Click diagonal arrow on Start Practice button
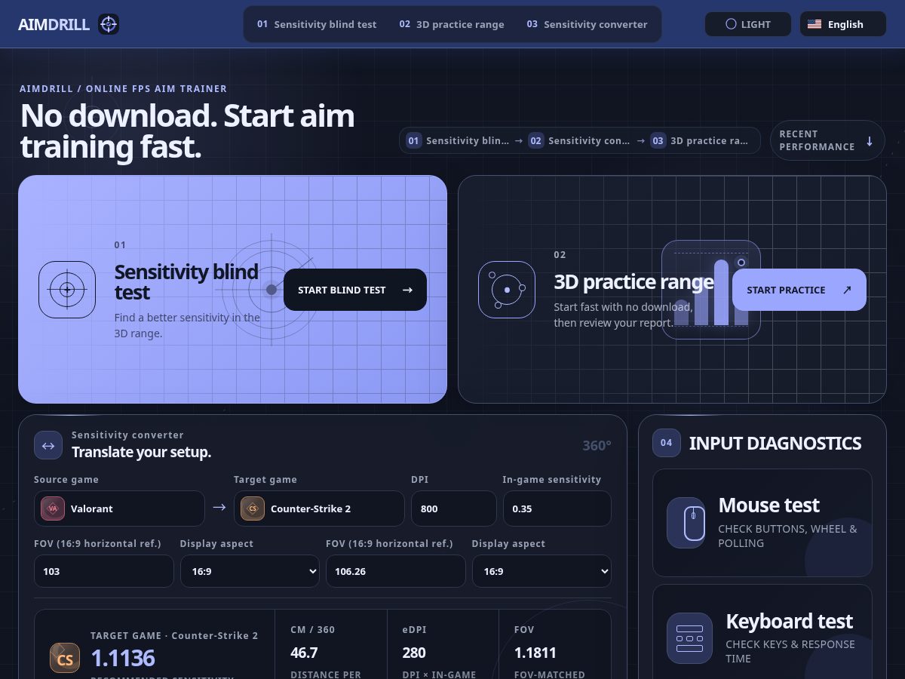905x679 pixels. 846,290
